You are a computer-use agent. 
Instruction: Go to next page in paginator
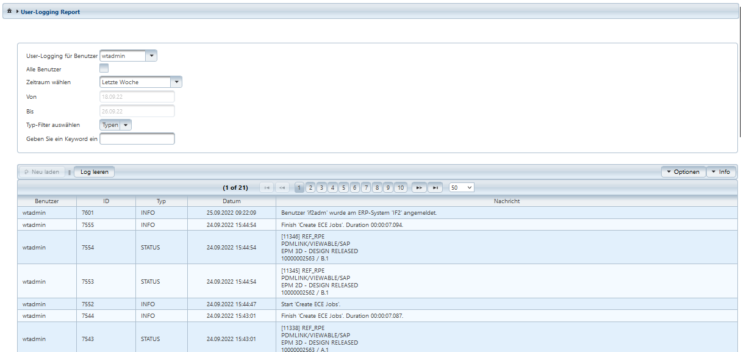pos(419,188)
